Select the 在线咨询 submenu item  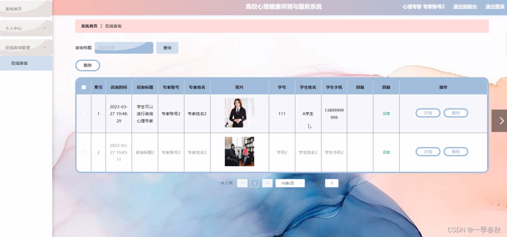coord(26,63)
